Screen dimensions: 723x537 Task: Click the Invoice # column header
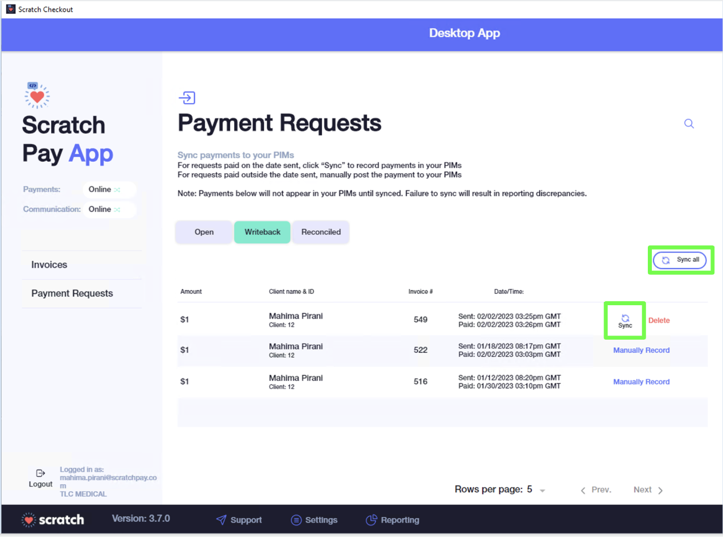421,291
